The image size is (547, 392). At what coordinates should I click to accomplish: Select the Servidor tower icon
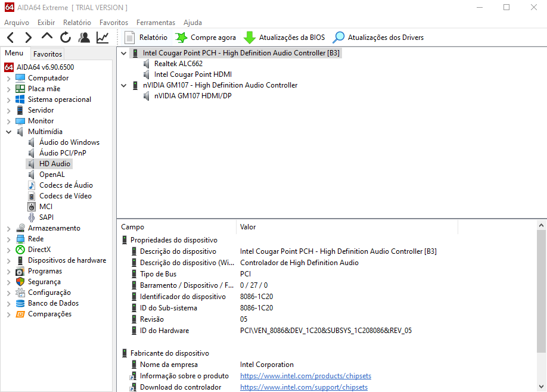click(20, 110)
